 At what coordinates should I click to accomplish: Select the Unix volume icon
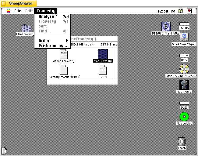click(x=184, y=56)
